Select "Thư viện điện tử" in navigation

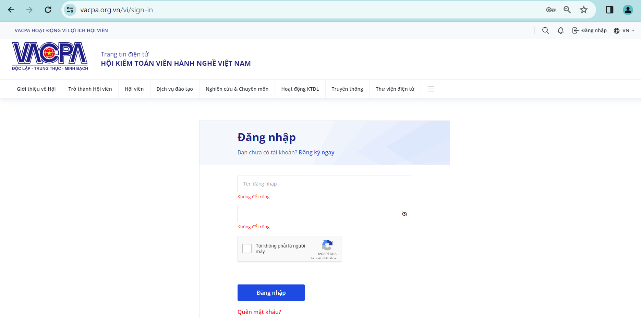[x=395, y=89]
